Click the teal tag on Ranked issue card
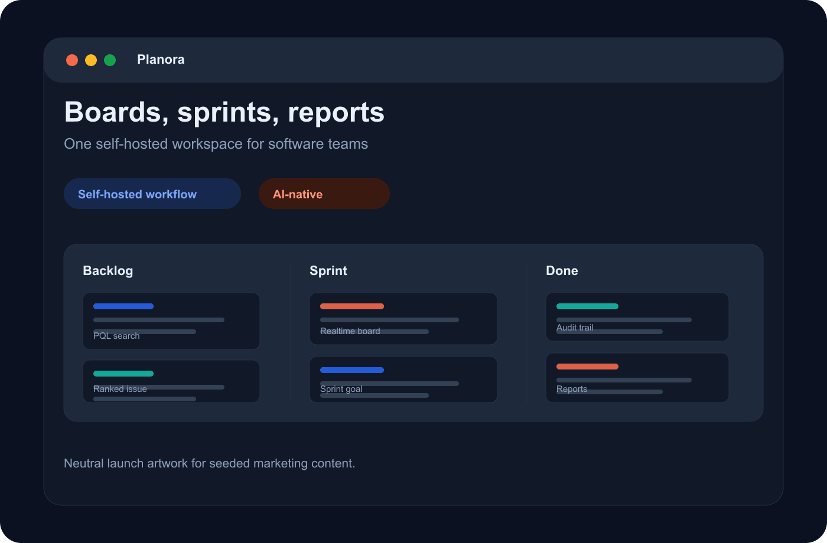 tap(123, 374)
